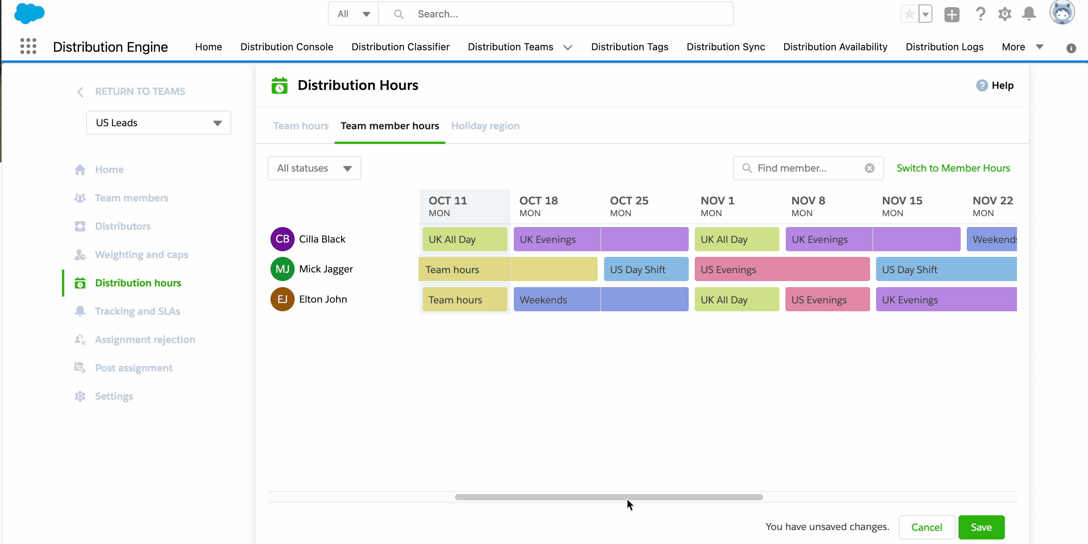Click the Cancel button
The image size is (1088, 544).
926,527
